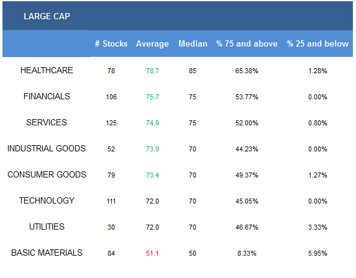356x278 pixels.
Task: Click the BASIC MATERIALS sector label
Action: click(x=47, y=253)
